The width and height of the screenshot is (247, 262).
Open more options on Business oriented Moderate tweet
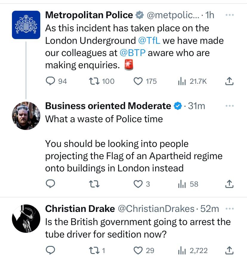point(229,106)
